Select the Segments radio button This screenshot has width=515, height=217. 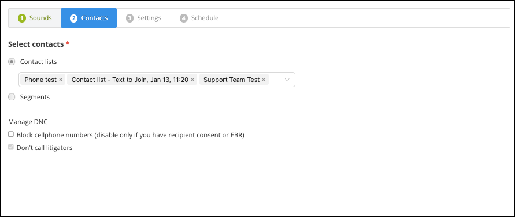[12, 97]
